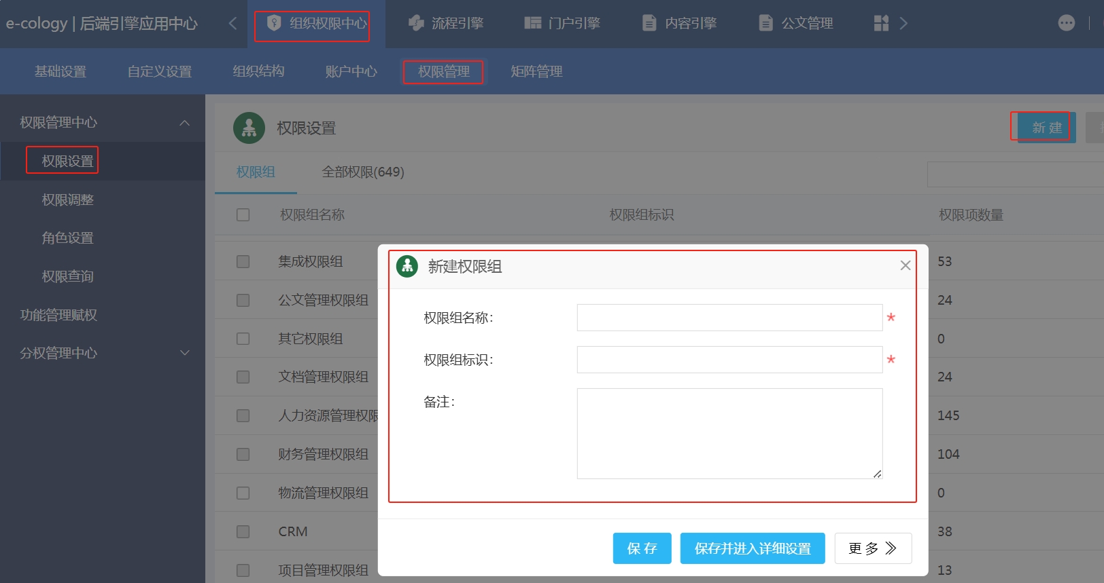Click 保存并进入详细设置 button
The image size is (1104, 583).
click(752, 548)
